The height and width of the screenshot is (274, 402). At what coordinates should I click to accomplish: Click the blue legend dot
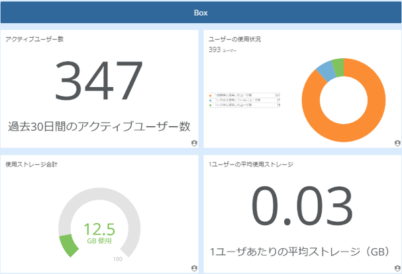[x=210, y=100]
